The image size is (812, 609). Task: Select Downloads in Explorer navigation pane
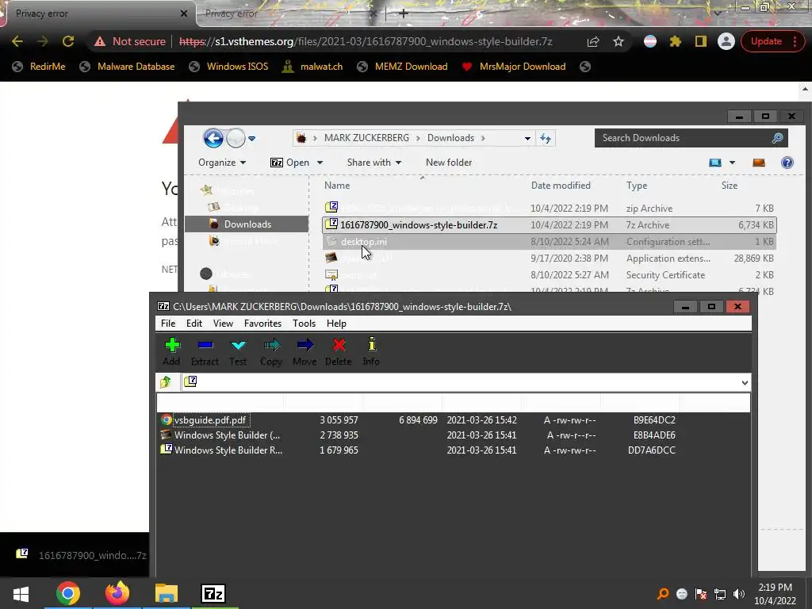(247, 224)
